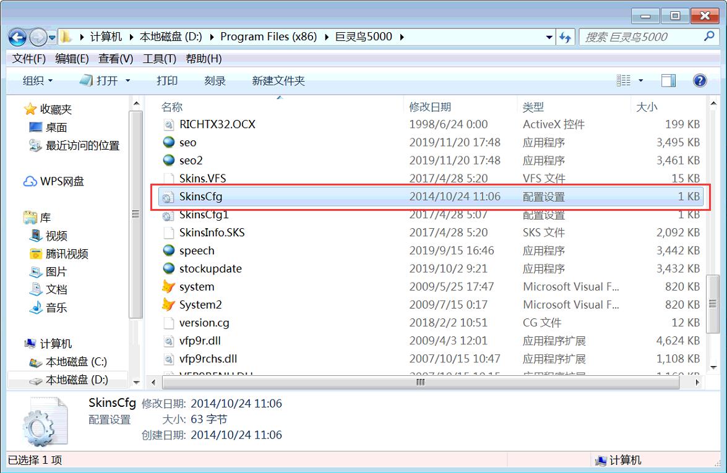Sort by 修改日期 column header

click(430, 107)
